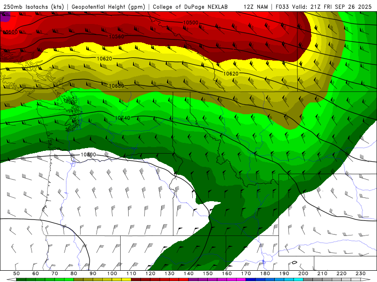Click the 210 value on the color scale
This screenshot has height=282, width=377.
322,274
